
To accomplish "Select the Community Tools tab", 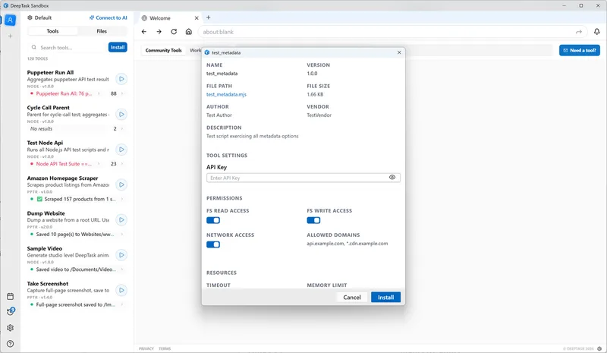I will tap(163, 50).
